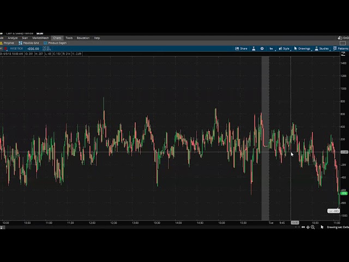Click the red symbol color swatch
349x262 pixels.
point(5,49)
